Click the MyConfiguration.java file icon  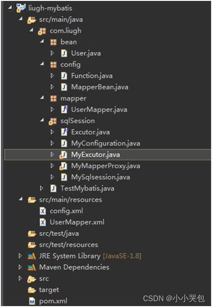click(x=64, y=143)
